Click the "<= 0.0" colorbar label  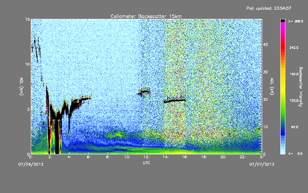pos(296,153)
